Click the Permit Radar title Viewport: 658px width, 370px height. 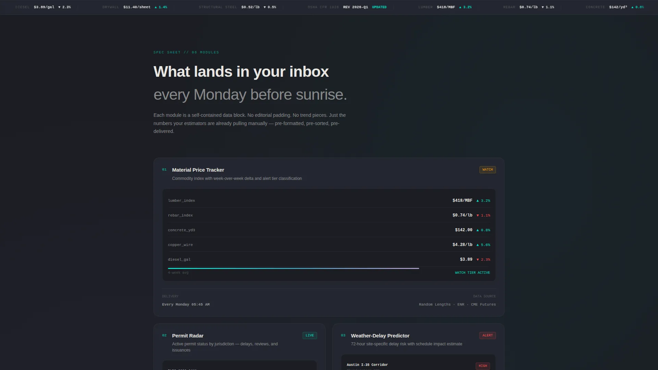click(x=188, y=336)
